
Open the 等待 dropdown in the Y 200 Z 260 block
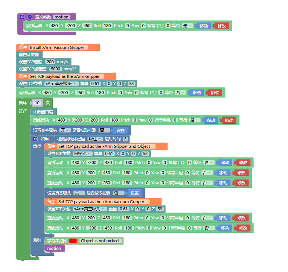[x=207, y=183]
